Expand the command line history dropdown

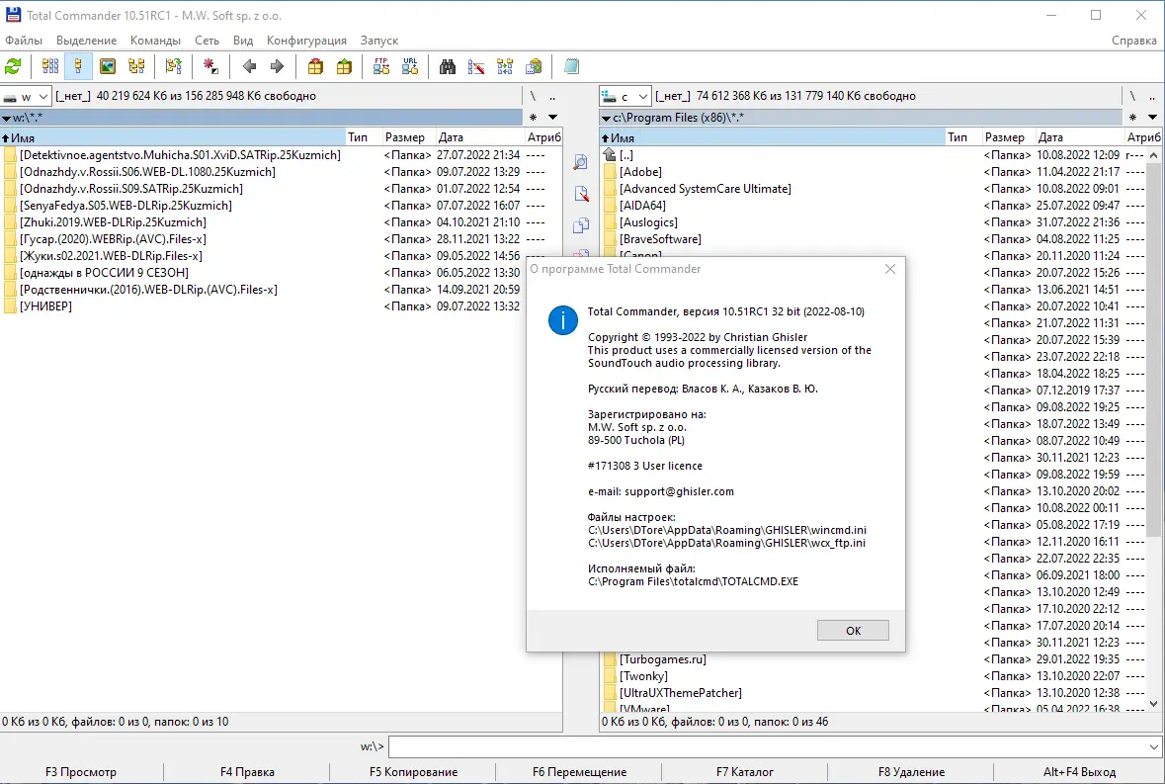pos(1154,746)
